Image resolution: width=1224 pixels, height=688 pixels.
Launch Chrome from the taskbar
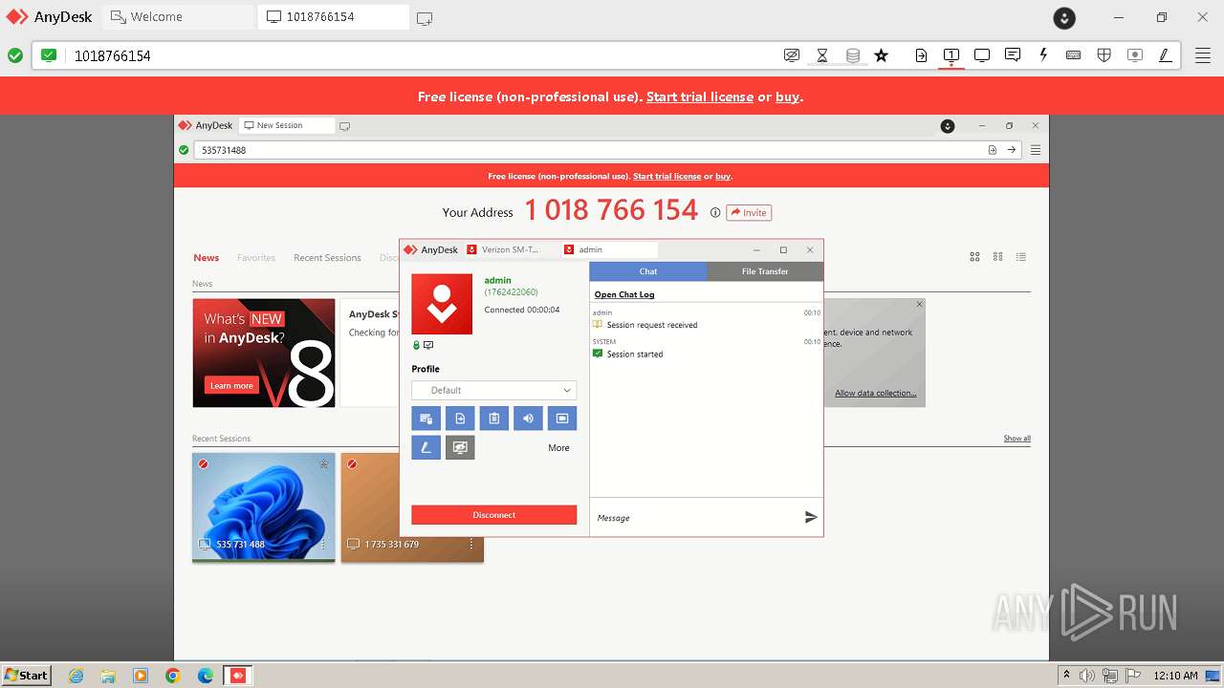(173, 676)
